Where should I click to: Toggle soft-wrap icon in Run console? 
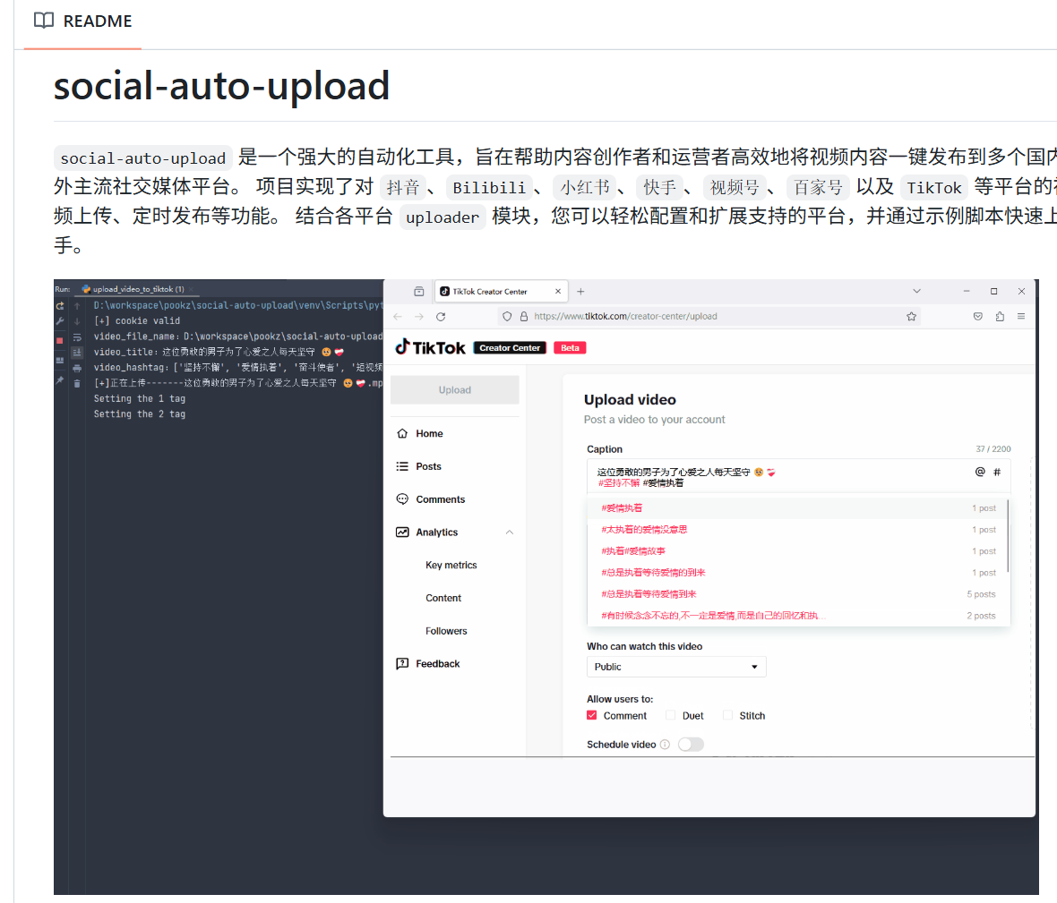tap(77, 336)
